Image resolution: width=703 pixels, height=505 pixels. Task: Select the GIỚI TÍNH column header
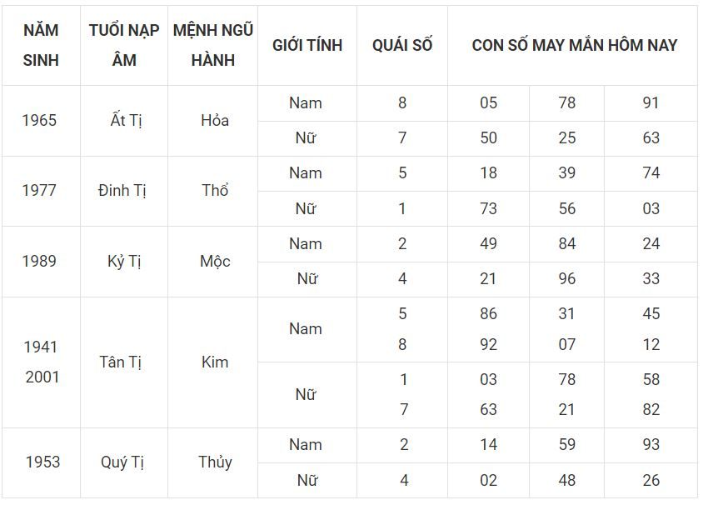307,45
